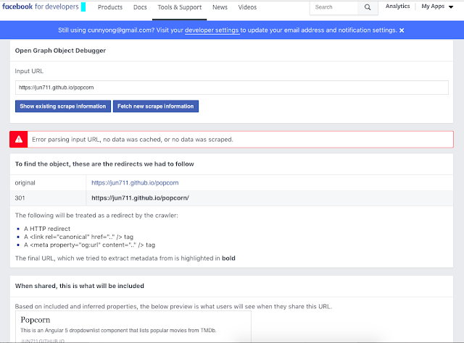The height and width of the screenshot is (343, 464).
Task: Click the Input URL text field
Action: [x=232, y=88]
